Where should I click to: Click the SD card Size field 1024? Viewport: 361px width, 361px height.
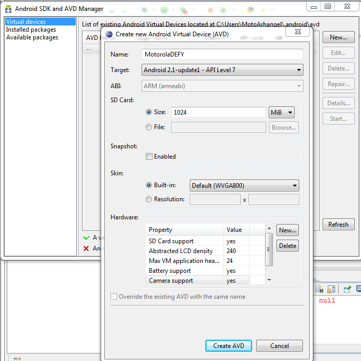pyautogui.click(x=218, y=113)
